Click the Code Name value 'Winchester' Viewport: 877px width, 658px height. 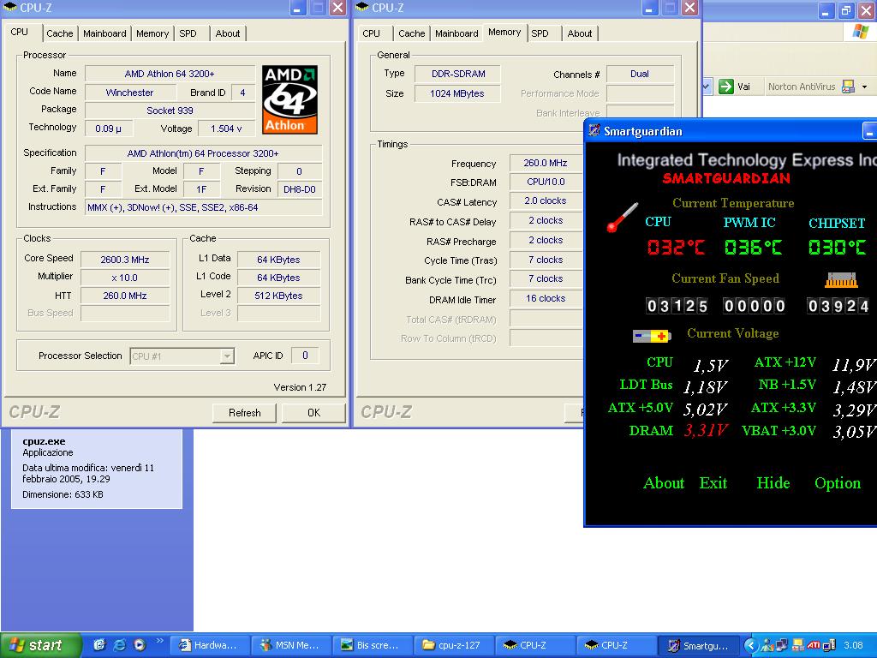click(130, 93)
